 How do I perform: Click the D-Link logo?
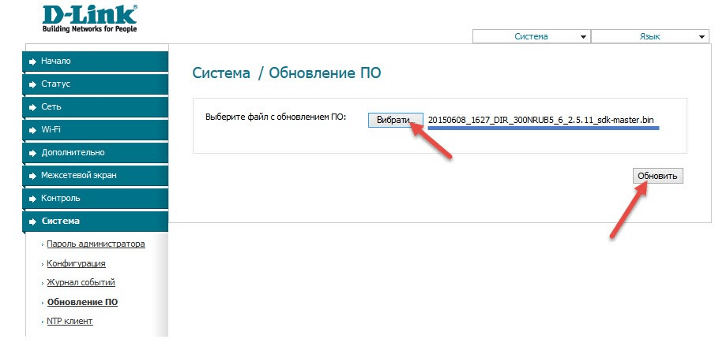coord(89,18)
